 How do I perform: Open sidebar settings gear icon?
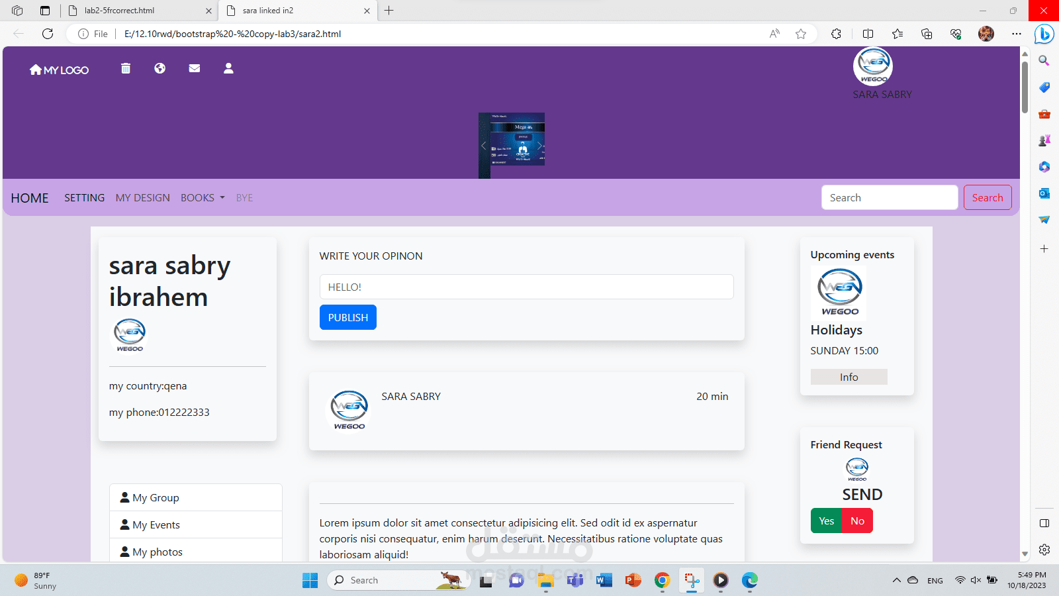pos(1044,550)
